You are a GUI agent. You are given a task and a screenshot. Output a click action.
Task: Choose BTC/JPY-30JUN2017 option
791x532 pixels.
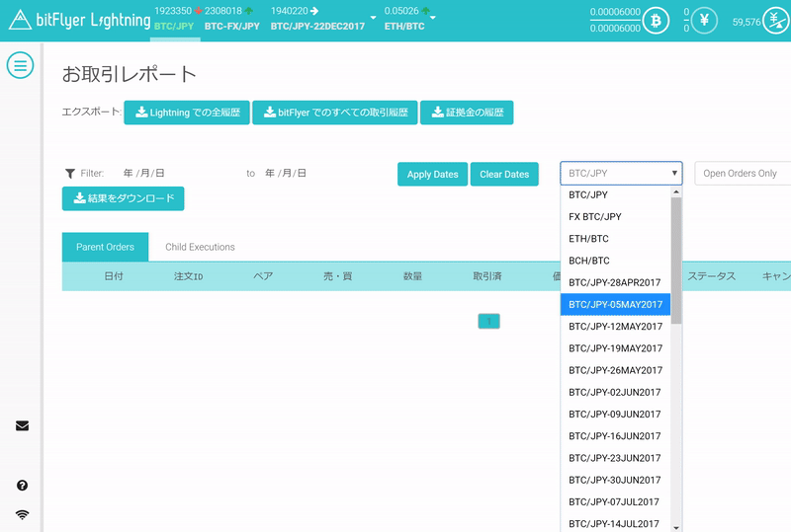click(615, 480)
